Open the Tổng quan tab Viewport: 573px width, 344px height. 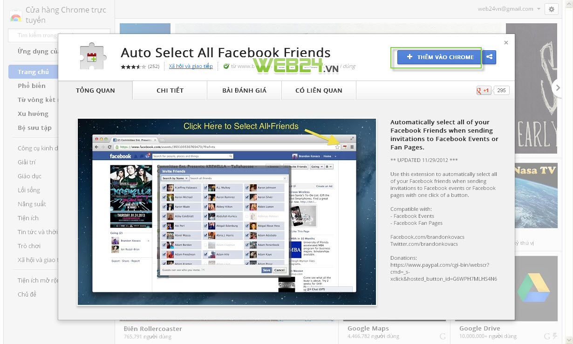tap(95, 90)
